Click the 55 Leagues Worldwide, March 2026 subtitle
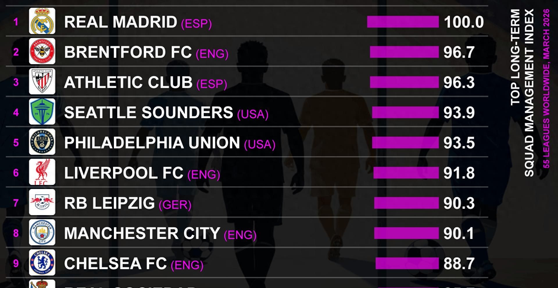Image resolution: width=558 pixels, height=288 pixels. (x=546, y=89)
